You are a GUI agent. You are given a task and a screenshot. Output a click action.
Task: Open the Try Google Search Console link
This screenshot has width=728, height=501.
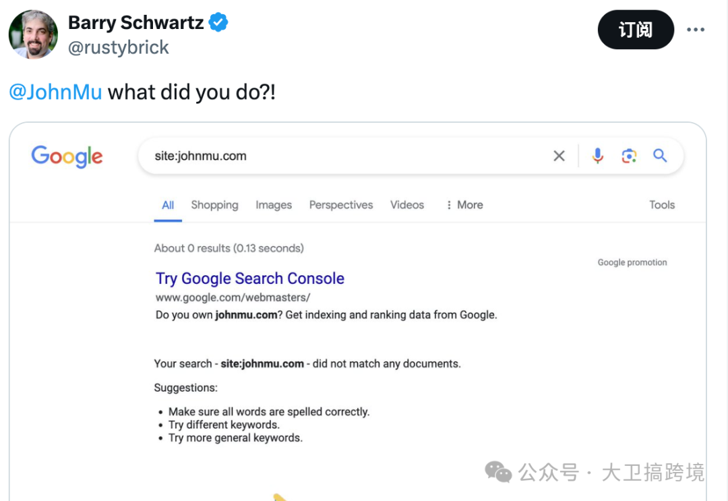tap(250, 278)
